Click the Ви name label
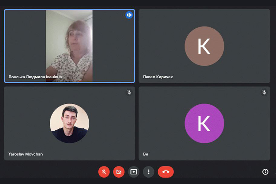 tap(146, 154)
